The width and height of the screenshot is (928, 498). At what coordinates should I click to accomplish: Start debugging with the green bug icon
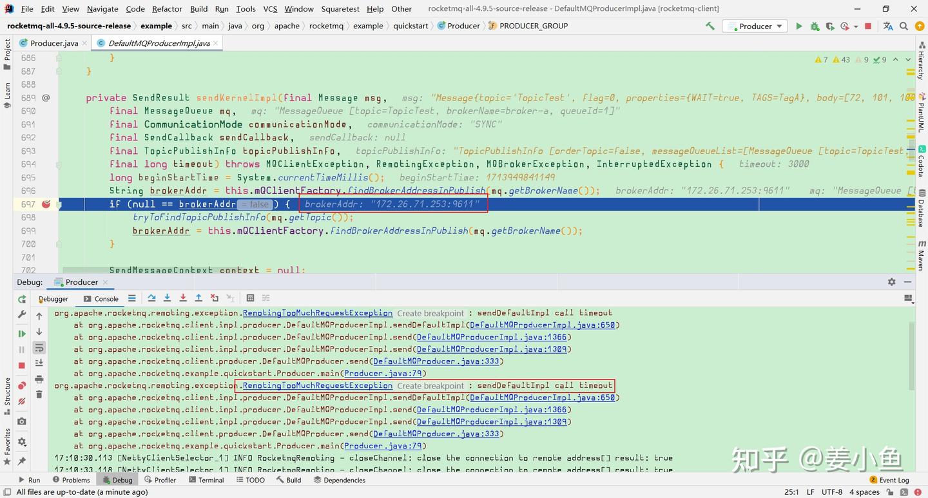pyautogui.click(x=815, y=26)
